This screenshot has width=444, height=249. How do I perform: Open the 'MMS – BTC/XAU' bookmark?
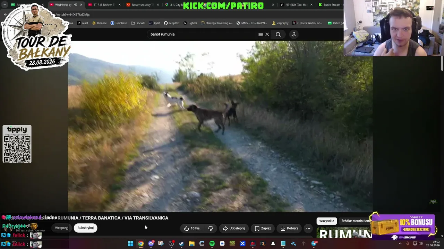[252, 23]
